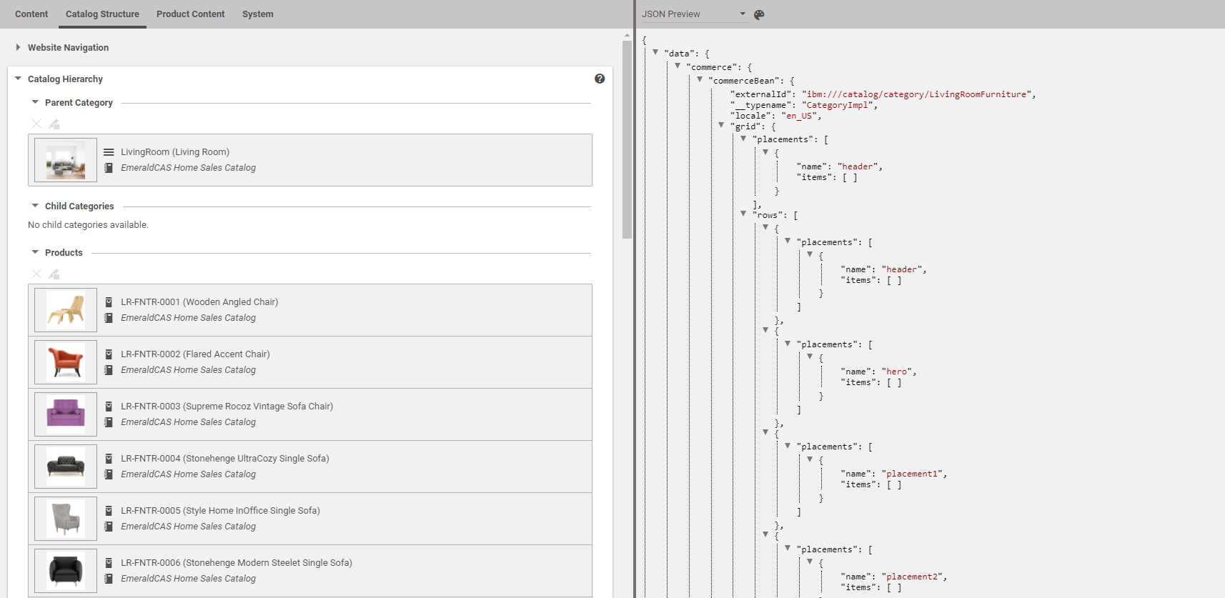1225x598 pixels.
Task: Click catalog icon under LR-FNTR-0003 entry
Action: (109, 422)
